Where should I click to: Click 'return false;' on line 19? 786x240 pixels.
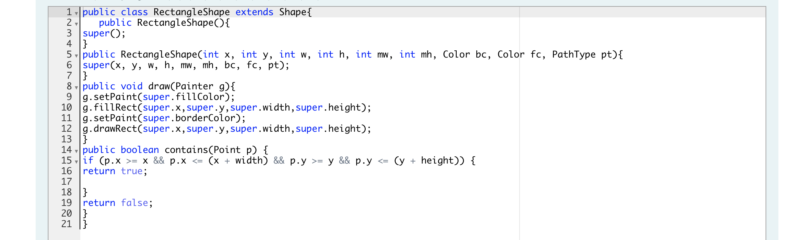pos(118,203)
